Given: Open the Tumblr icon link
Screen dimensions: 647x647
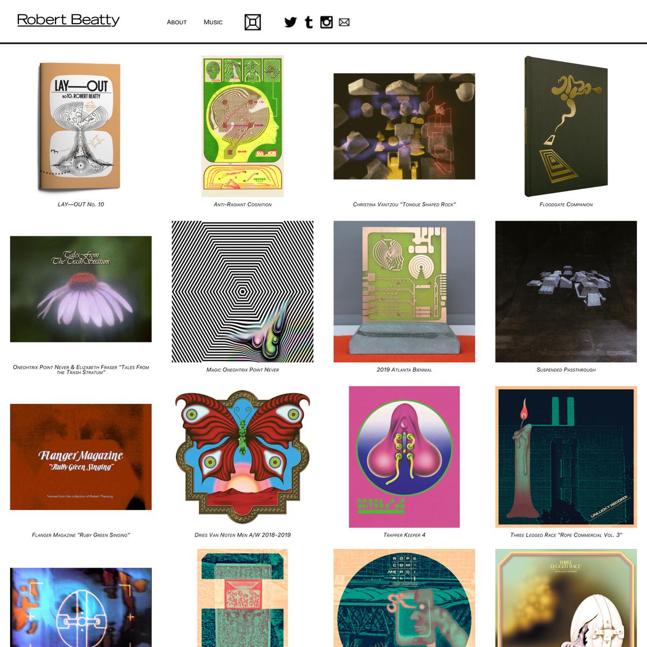Looking at the screenshot, I should tap(308, 22).
